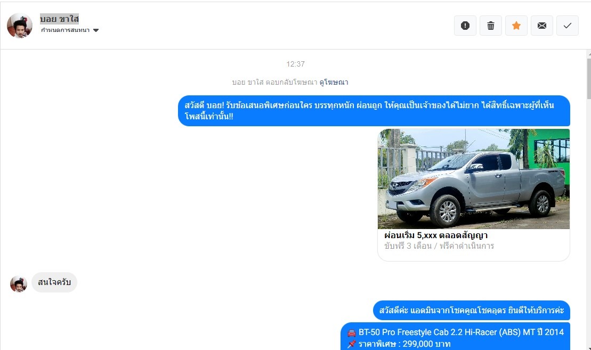Mark conversation unread with envelope icon

(x=542, y=26)
